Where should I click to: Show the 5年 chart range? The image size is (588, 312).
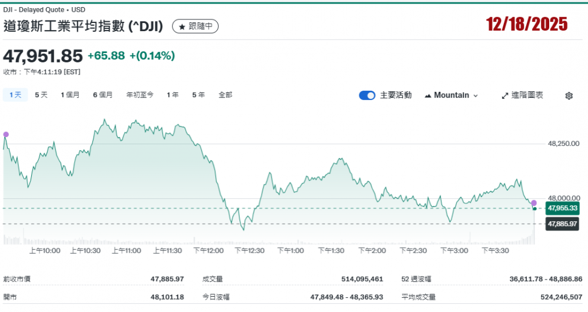[x=198, y=95]
